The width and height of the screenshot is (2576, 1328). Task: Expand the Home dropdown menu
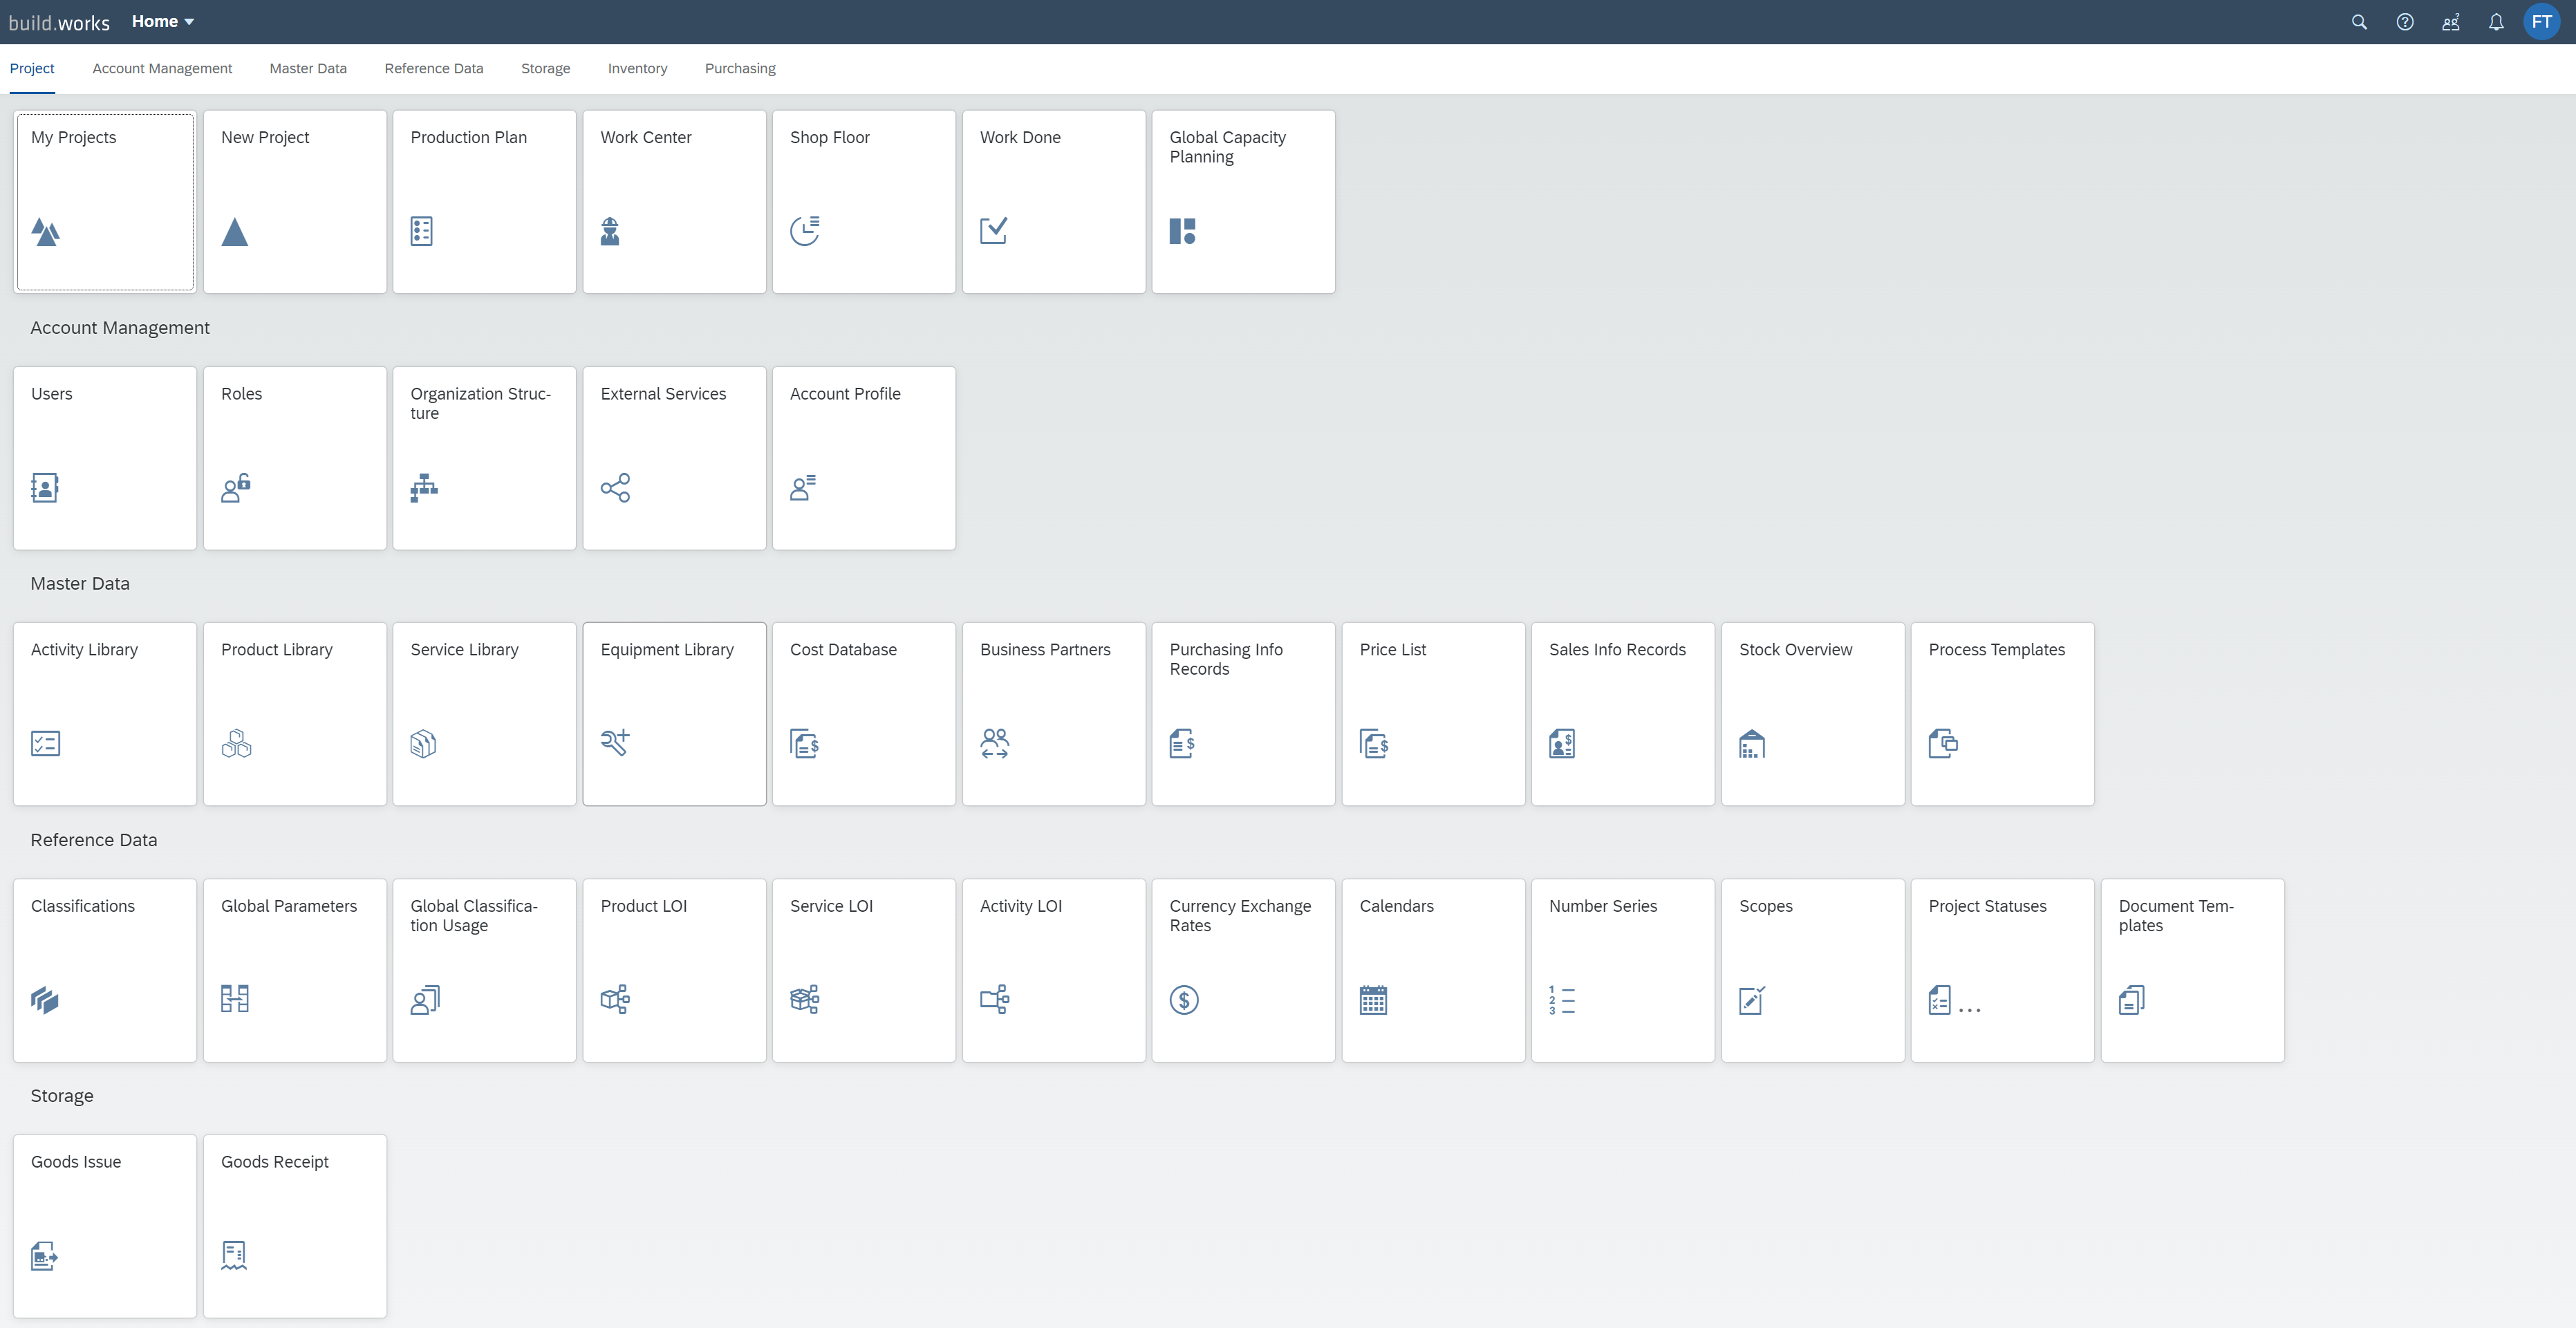click(x=162, y=21)
